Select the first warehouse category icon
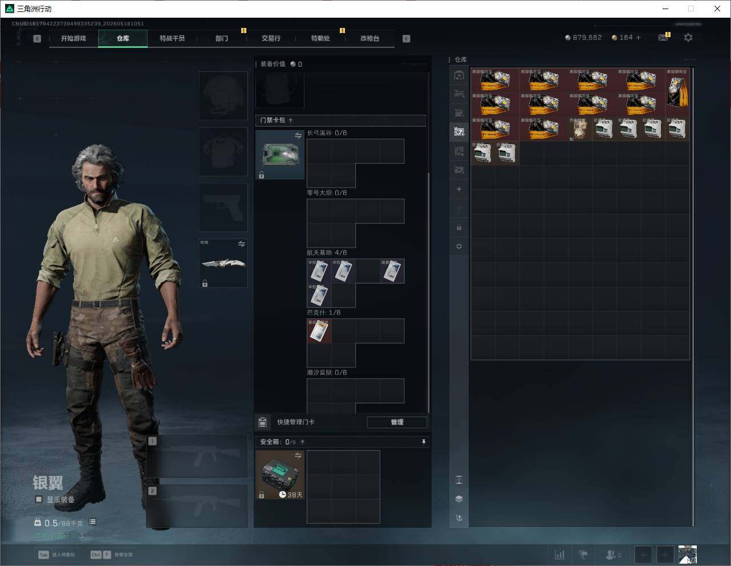Image resolution: width=731 pixels, height=566 pixels. [459, 75]
